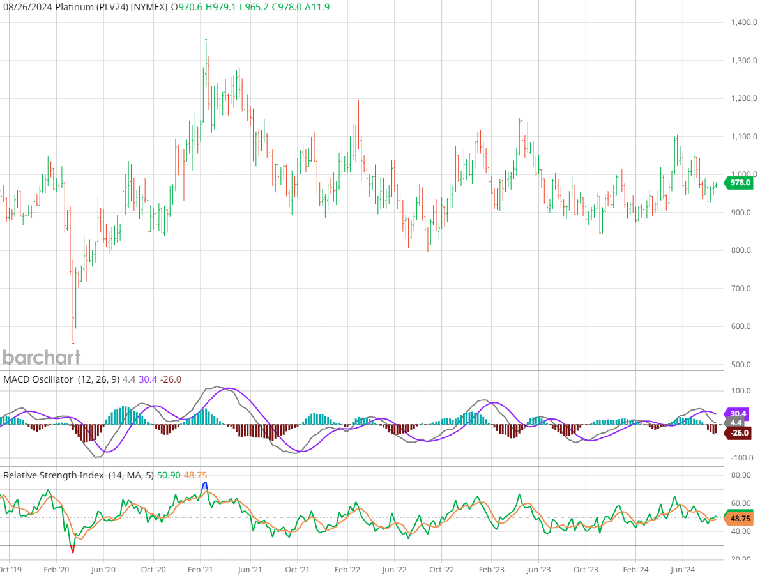Click the Feb '23 date axis label
The image size is (760, 578).
(x=492, y=569)
